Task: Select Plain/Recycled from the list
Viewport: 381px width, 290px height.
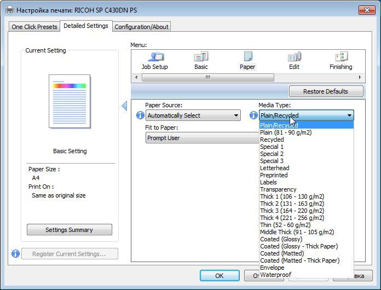Action: (x=307, y=125)
